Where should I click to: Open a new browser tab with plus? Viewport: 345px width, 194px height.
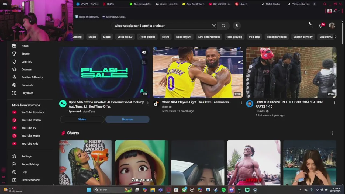314,4
